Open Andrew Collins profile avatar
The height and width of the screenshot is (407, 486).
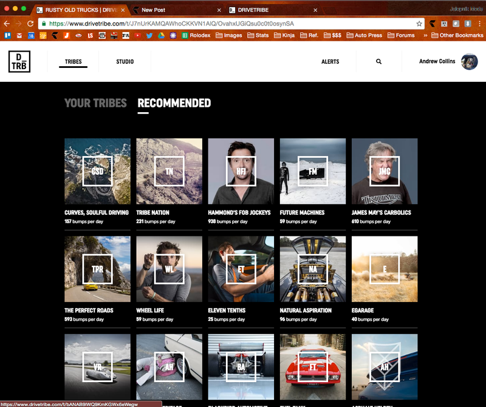[469, 62]
